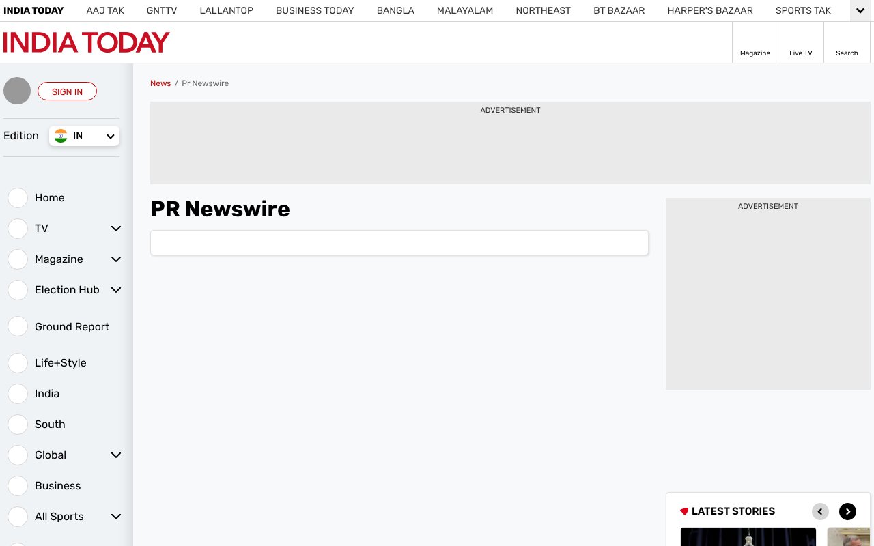Image resolution: width=874 pixels, height=546 pixels.
Task: Click the India Today logo
Action: (x=86, y=42)
